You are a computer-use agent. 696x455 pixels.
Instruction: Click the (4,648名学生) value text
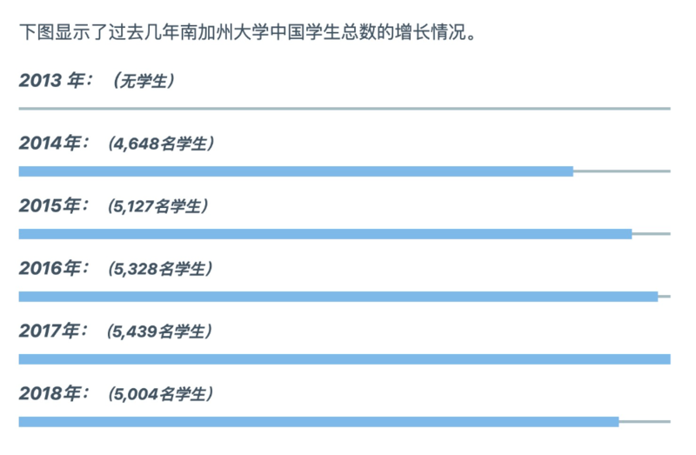161,144
